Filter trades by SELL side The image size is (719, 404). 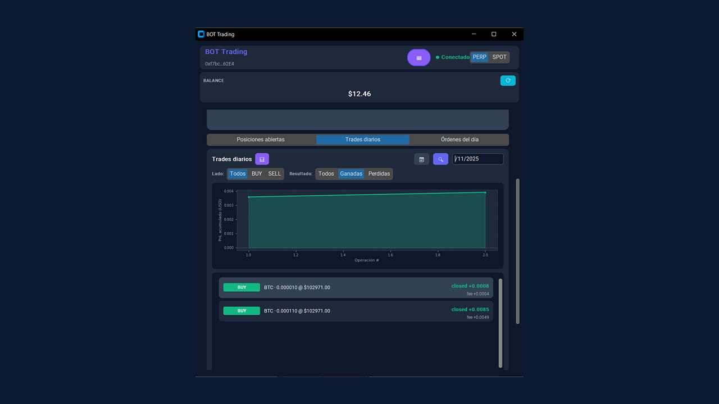point(274,174)
